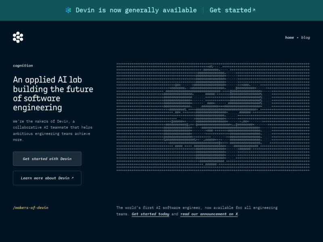
Task: Open read our announcement on X link
Action: pos(209,214)
